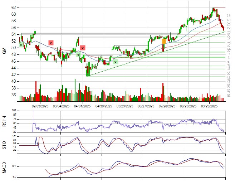Click the 09/23/2025 date label
Viewport: 235px width, 184px height.
pos(209,106)
